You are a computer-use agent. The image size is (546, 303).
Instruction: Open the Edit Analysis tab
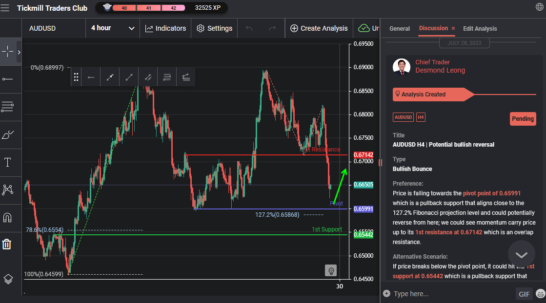click(480, 28)
